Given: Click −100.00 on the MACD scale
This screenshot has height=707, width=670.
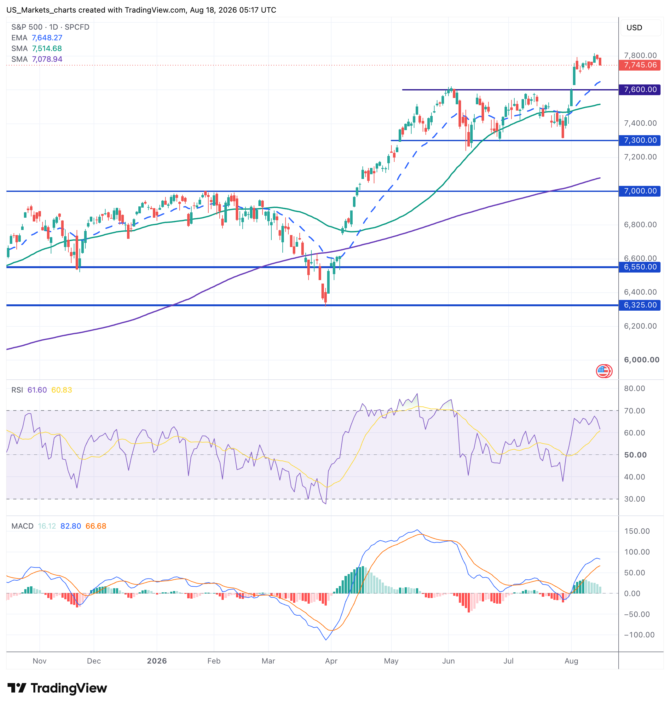Looking at the screenshot, I should pyautogui.click(x=639, y=635).
